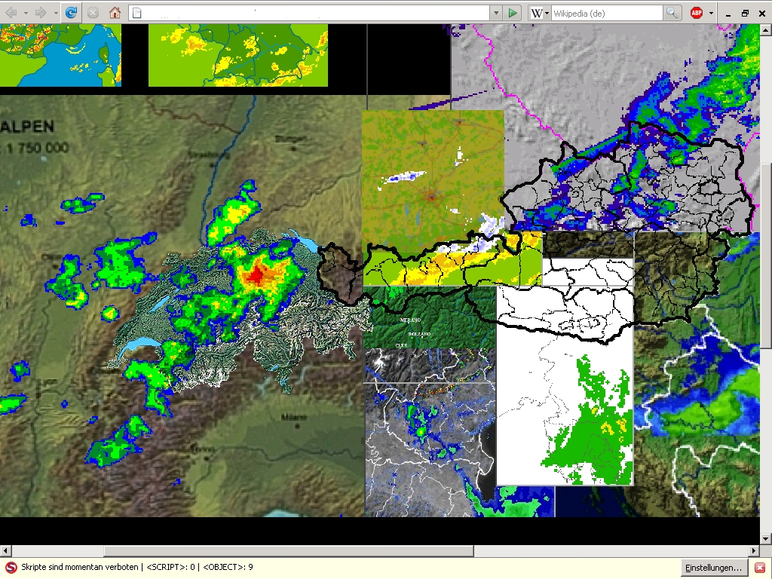Viewport: 772px width, 579px height.
Task: Click the green Go arrow button
Action: pos(513,14)
